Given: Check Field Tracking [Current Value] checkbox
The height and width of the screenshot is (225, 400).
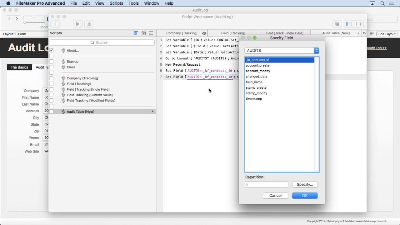Looking at the screenshot, I should click(52, 95).
